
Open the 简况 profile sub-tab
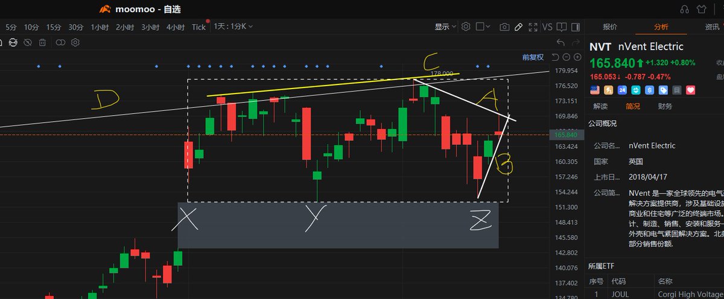tap(632, 106)
